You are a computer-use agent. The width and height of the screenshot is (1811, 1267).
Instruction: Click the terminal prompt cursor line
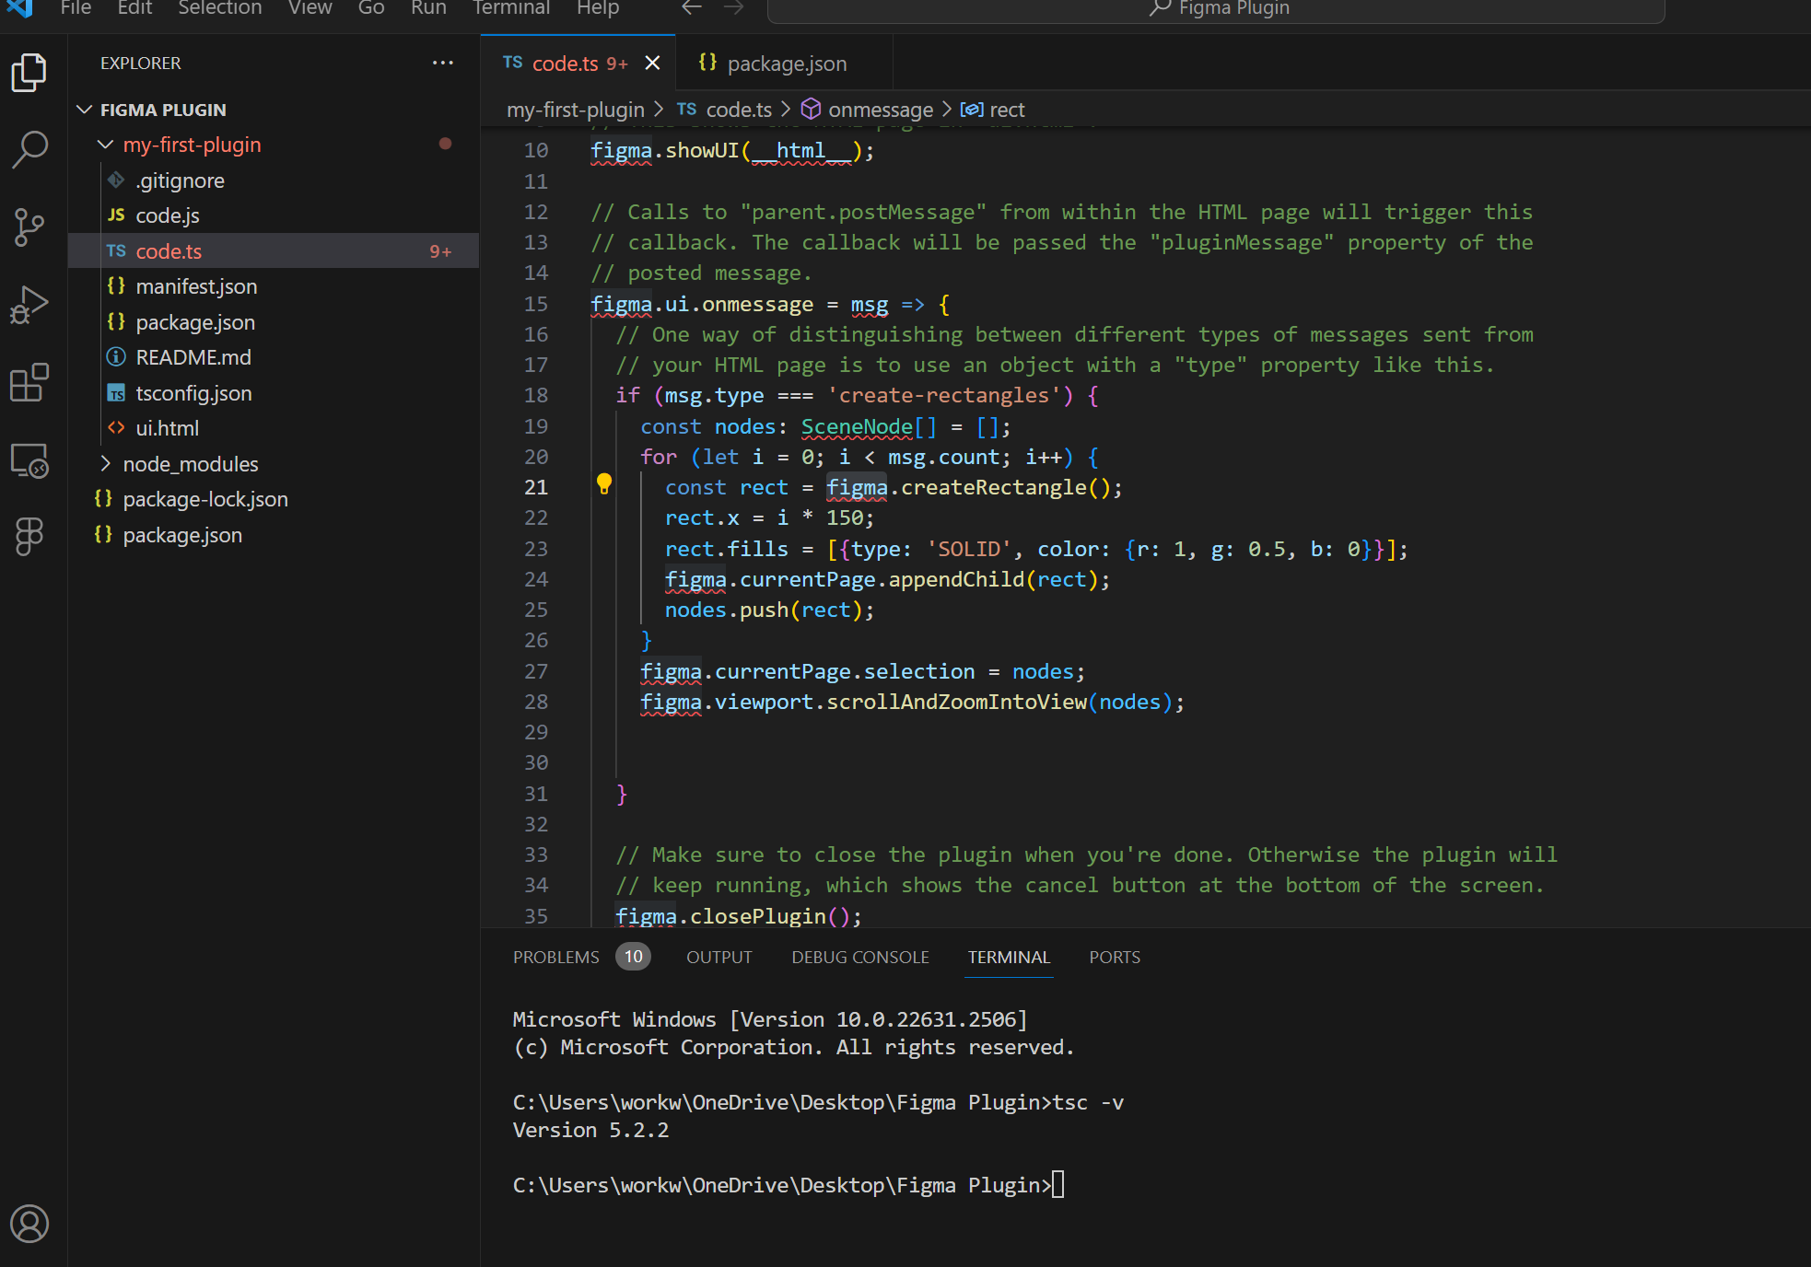[x=789, y=1185]
